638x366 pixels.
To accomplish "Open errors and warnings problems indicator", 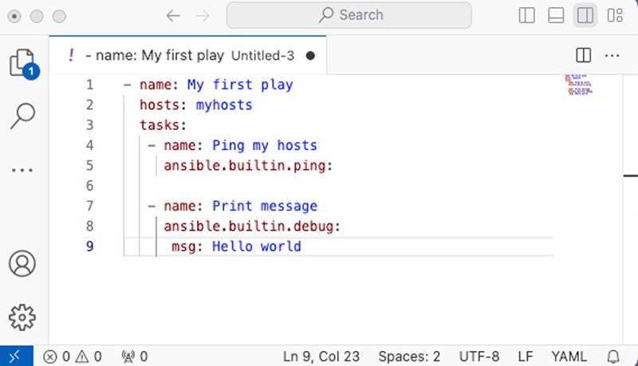I will (73, 356).
